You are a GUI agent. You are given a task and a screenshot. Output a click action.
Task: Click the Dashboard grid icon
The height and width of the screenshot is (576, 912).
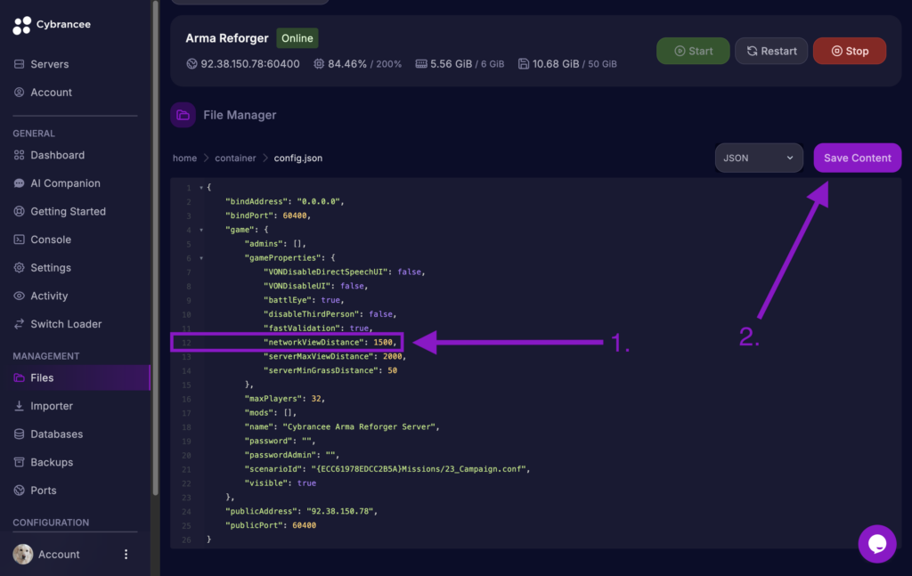pyautogui.click(x=20, y=155)
